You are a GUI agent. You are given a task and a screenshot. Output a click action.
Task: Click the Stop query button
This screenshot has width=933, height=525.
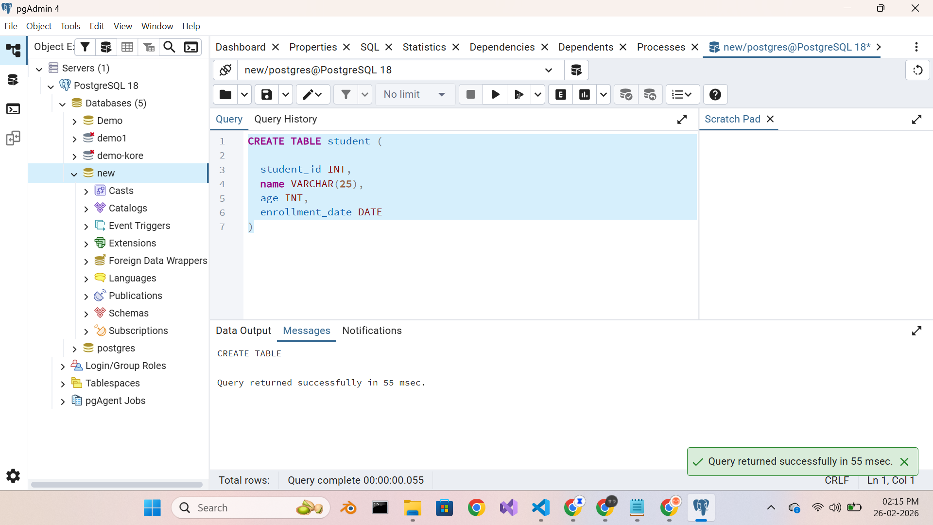click(470, 94)
